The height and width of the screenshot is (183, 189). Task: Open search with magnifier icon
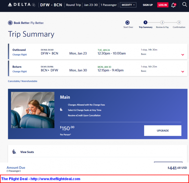tap(184, 5)
